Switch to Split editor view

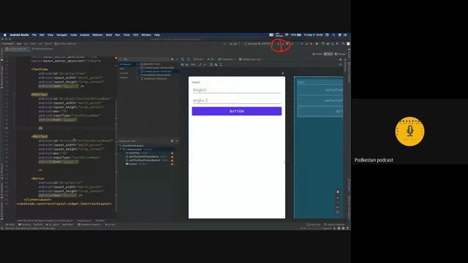[328, 54]
